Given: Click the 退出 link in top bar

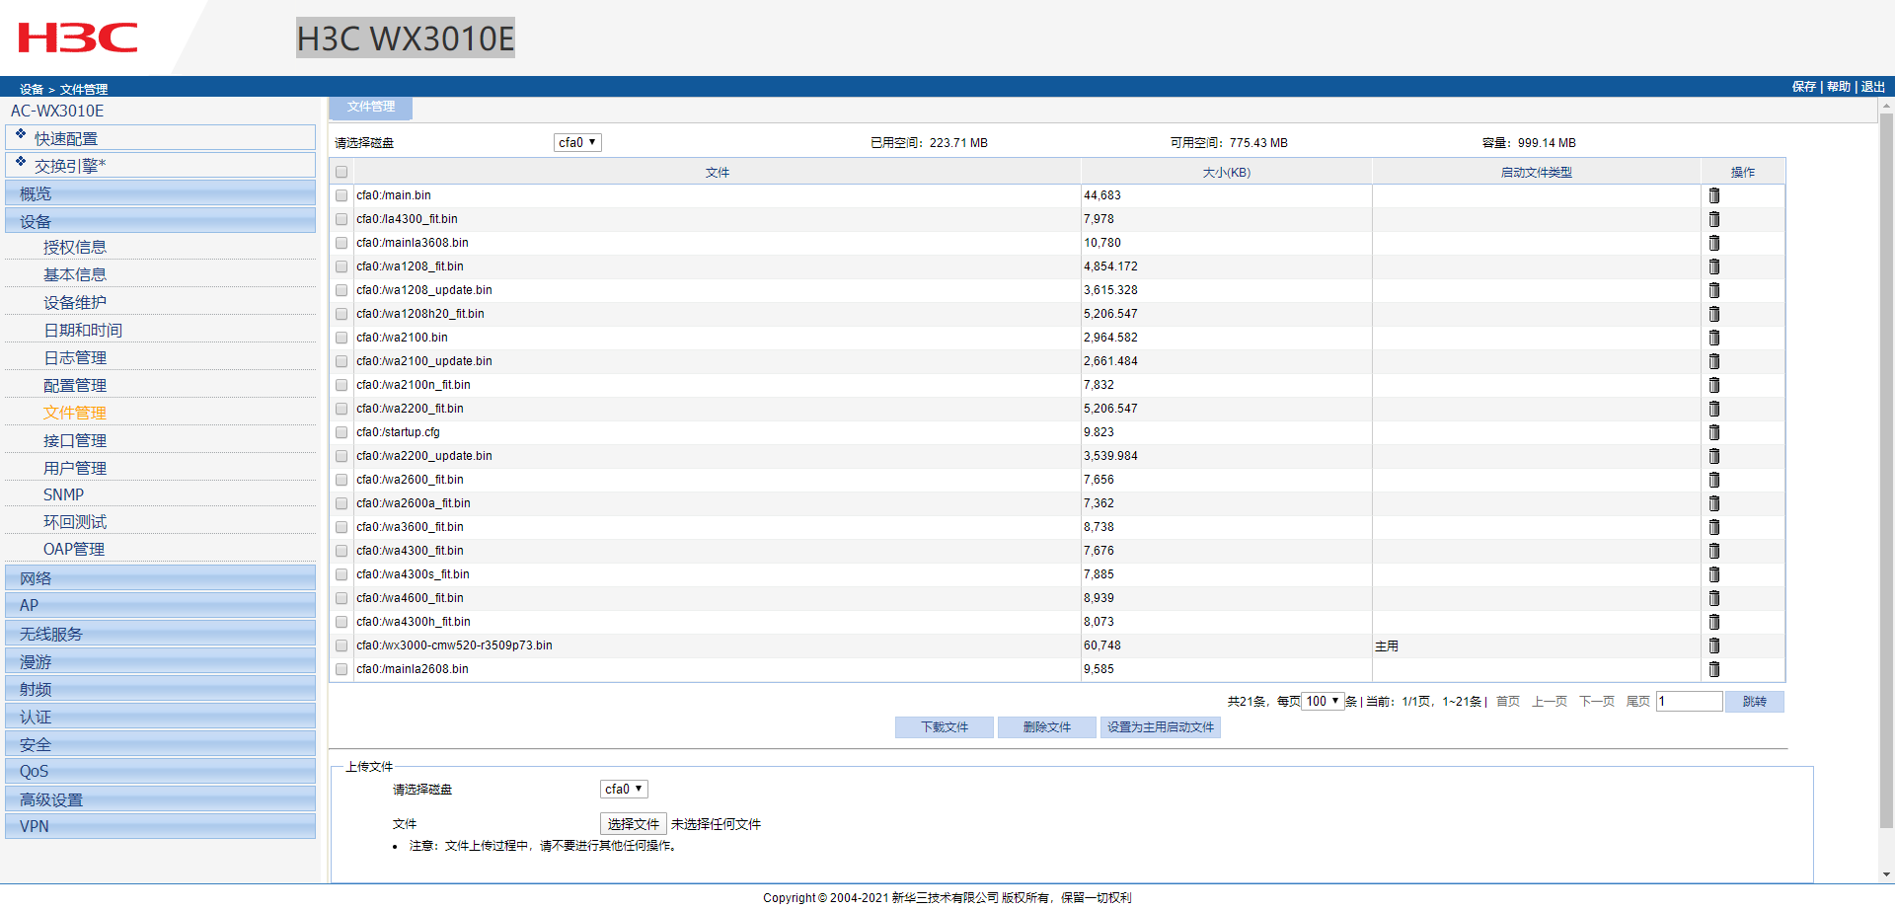Looking at the screenshot, I should (x=1873, y=87).
